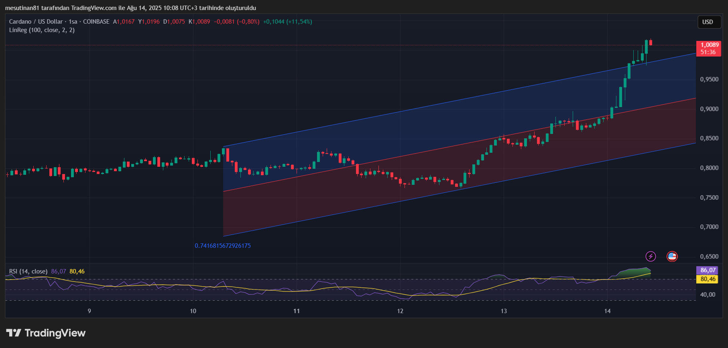728x348 pixels.
Task: Select the LinReg (100, close, 2, 2) indicator label
Action: (x=42, y=30)
